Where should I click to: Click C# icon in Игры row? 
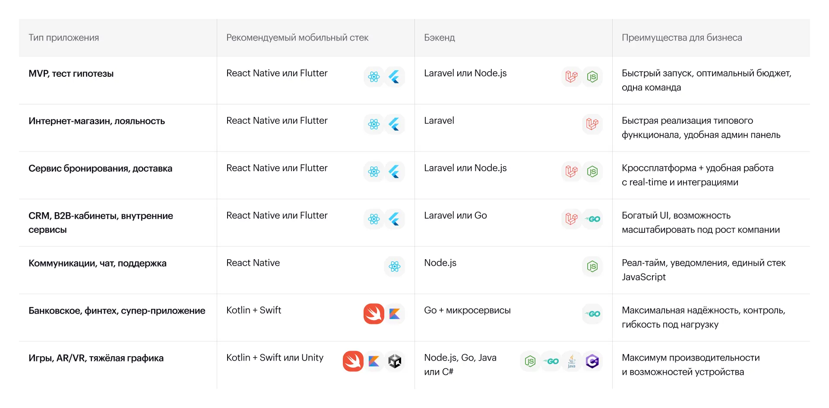(x=592, y=361)
